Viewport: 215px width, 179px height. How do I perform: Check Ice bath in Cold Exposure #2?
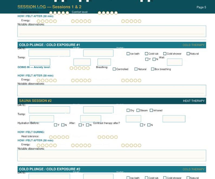point(128,178)
